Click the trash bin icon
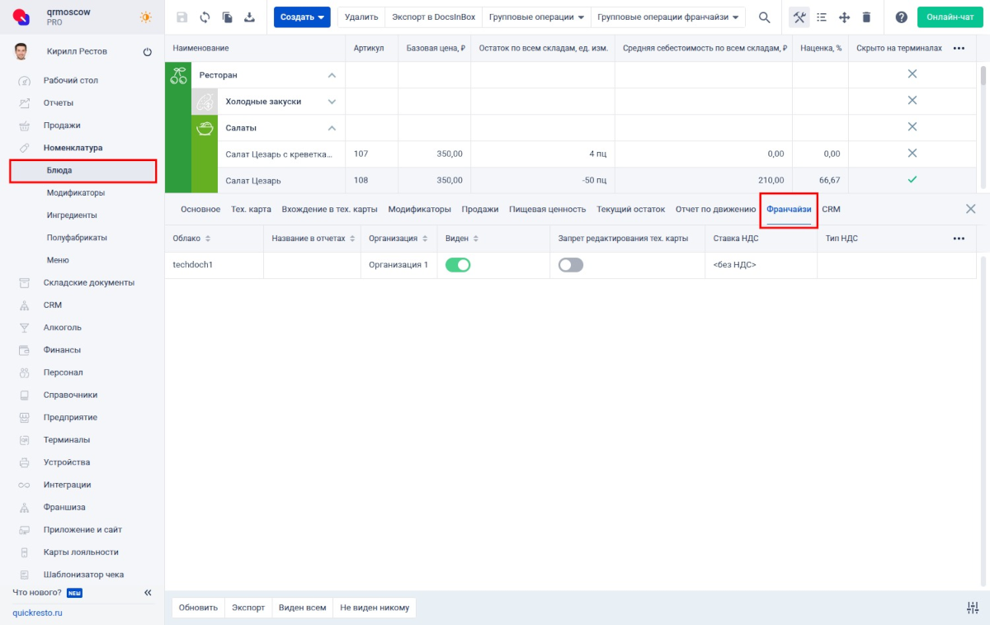Image resolution: width=990 pixels, height=625 pixels. click(x=866, y=17)
